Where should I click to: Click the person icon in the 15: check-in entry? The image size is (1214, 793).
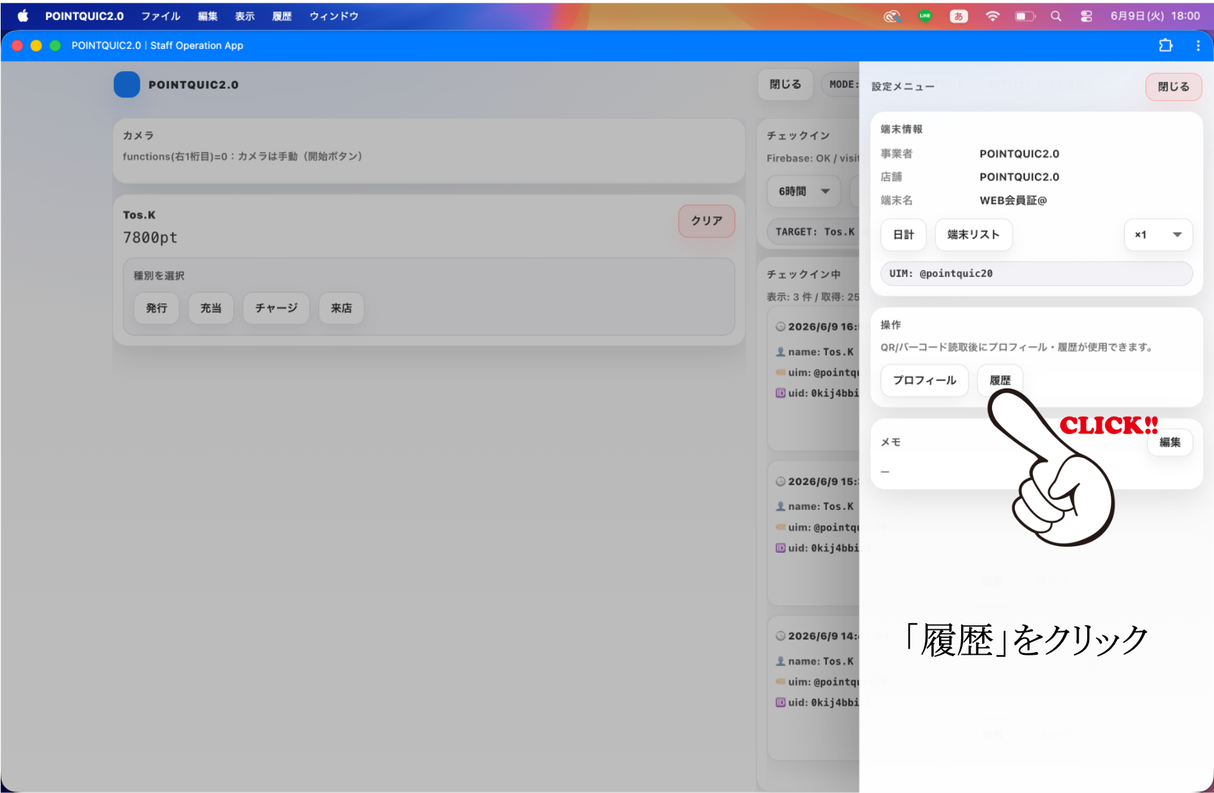[781, 507]
